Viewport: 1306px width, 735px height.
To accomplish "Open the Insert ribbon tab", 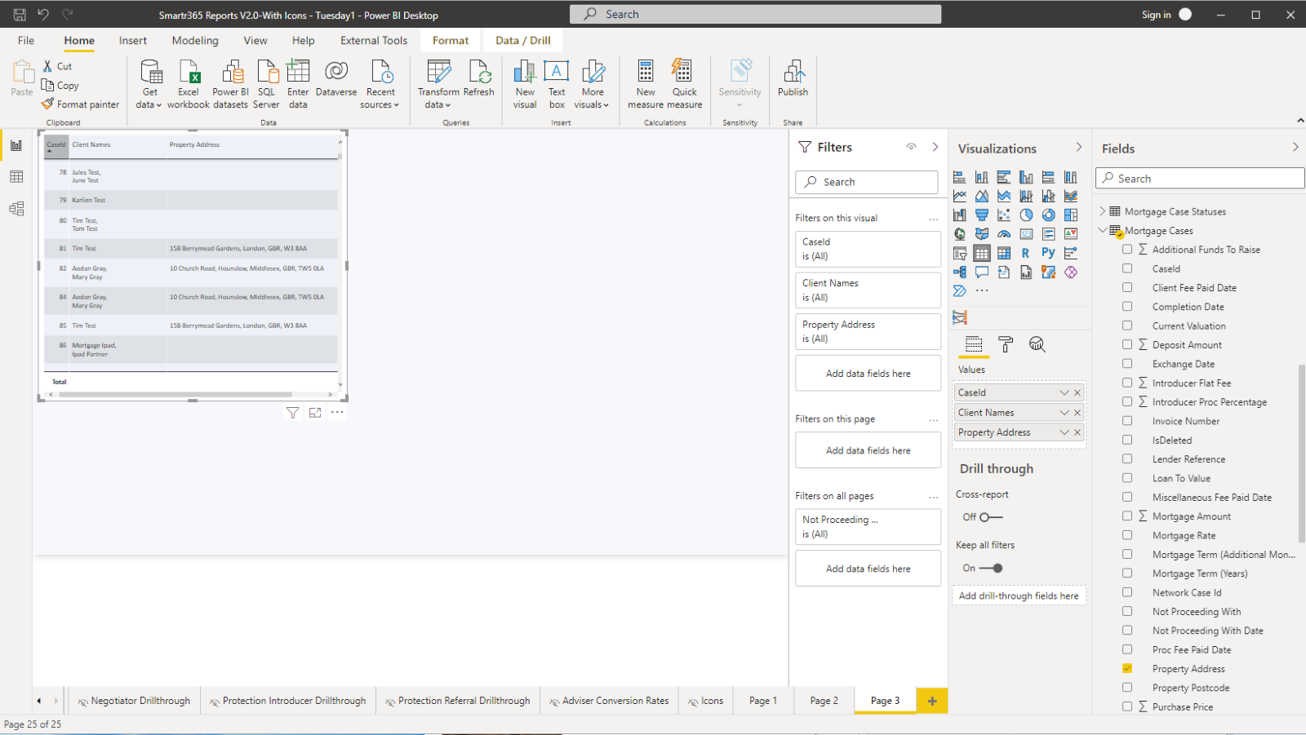I will (133, 40).
